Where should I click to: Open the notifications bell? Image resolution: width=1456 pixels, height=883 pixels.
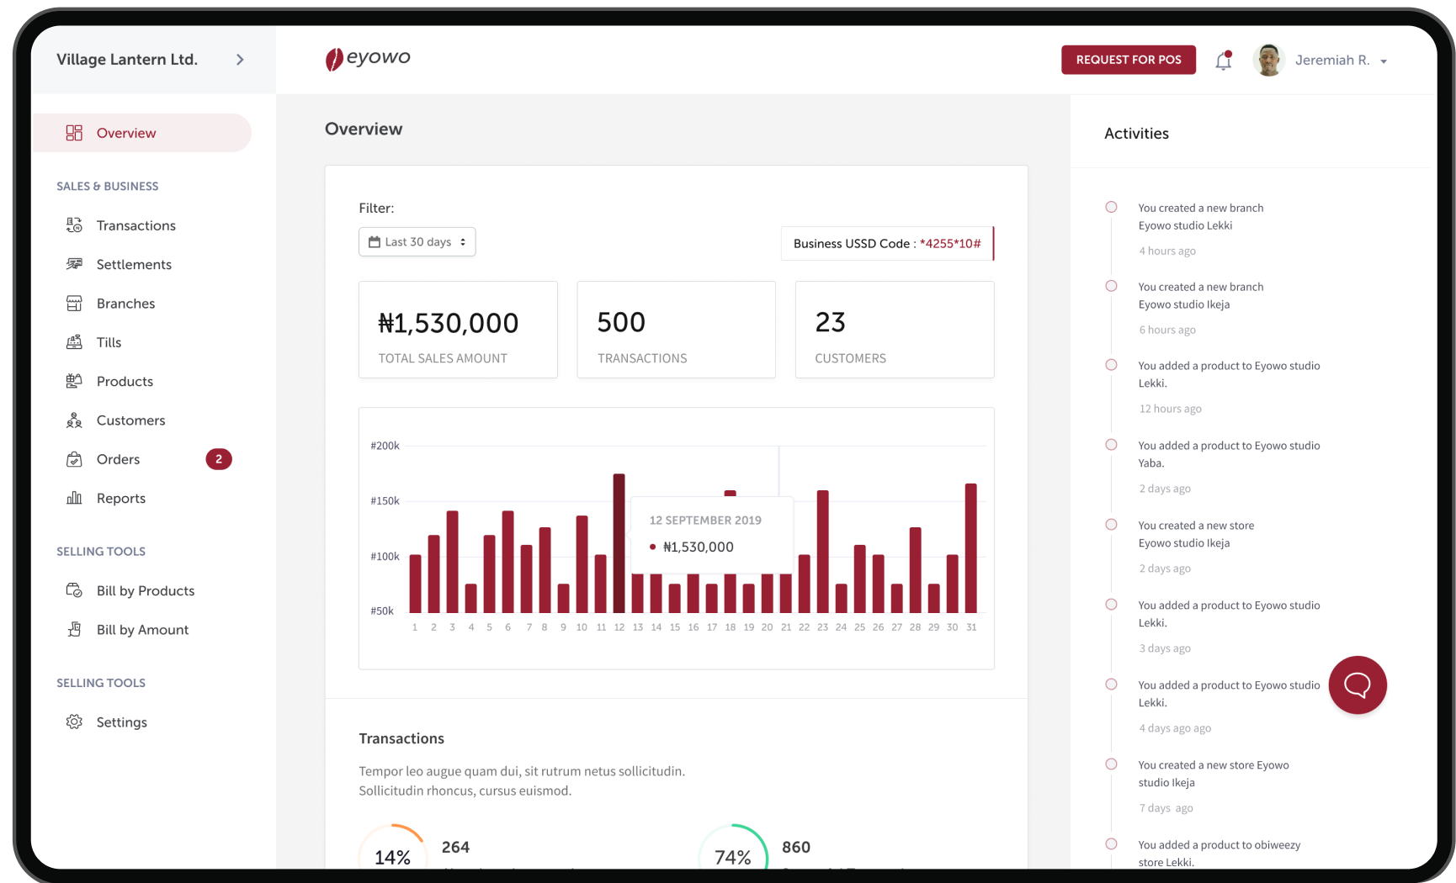pyautogui.click(x=1224, y=61)
